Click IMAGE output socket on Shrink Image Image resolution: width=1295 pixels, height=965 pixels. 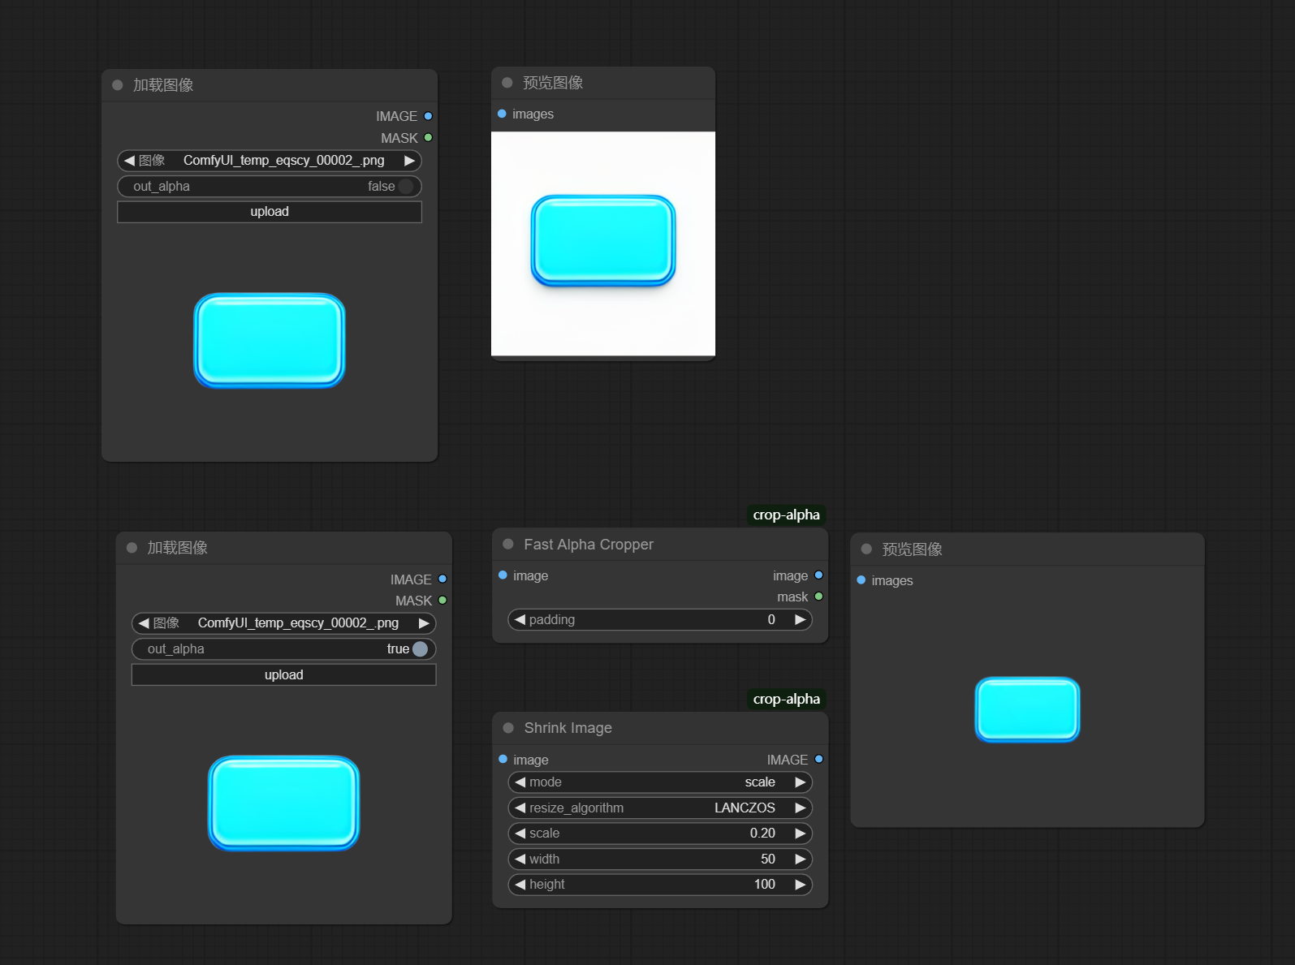tap(818, 760)
